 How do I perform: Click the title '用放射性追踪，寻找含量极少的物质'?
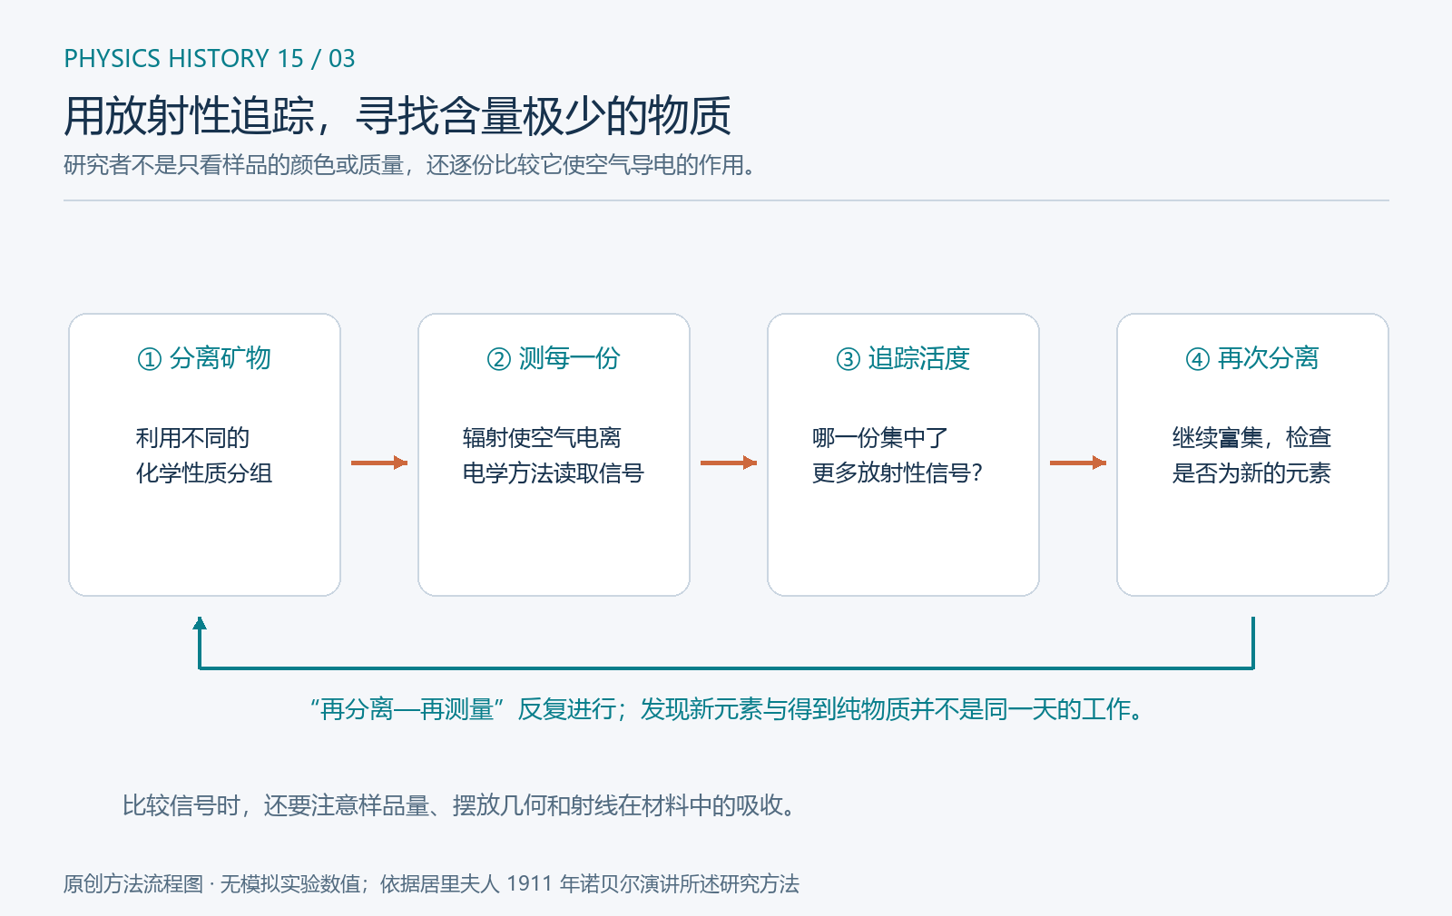pos(397,116)
